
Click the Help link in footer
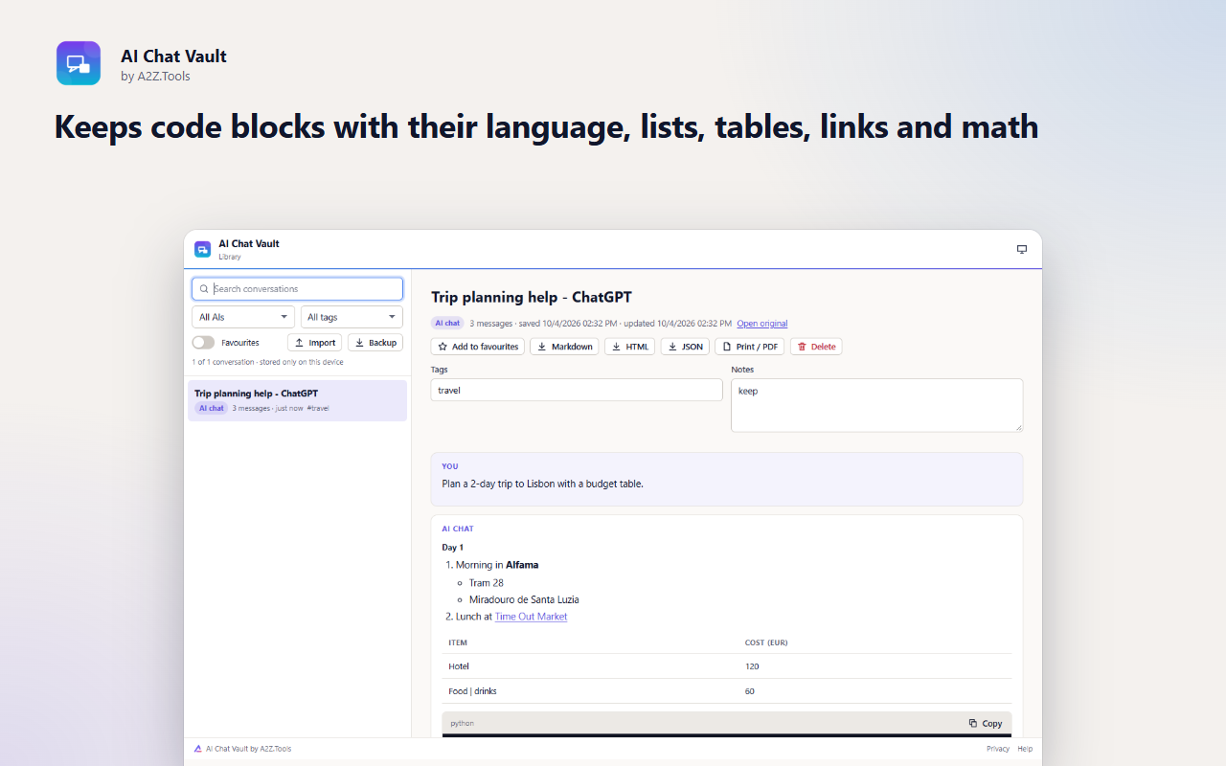pos(1025,749)
